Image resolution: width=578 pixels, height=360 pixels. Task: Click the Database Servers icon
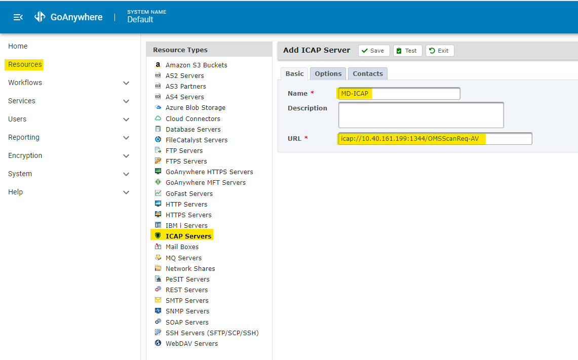point(158,129)
